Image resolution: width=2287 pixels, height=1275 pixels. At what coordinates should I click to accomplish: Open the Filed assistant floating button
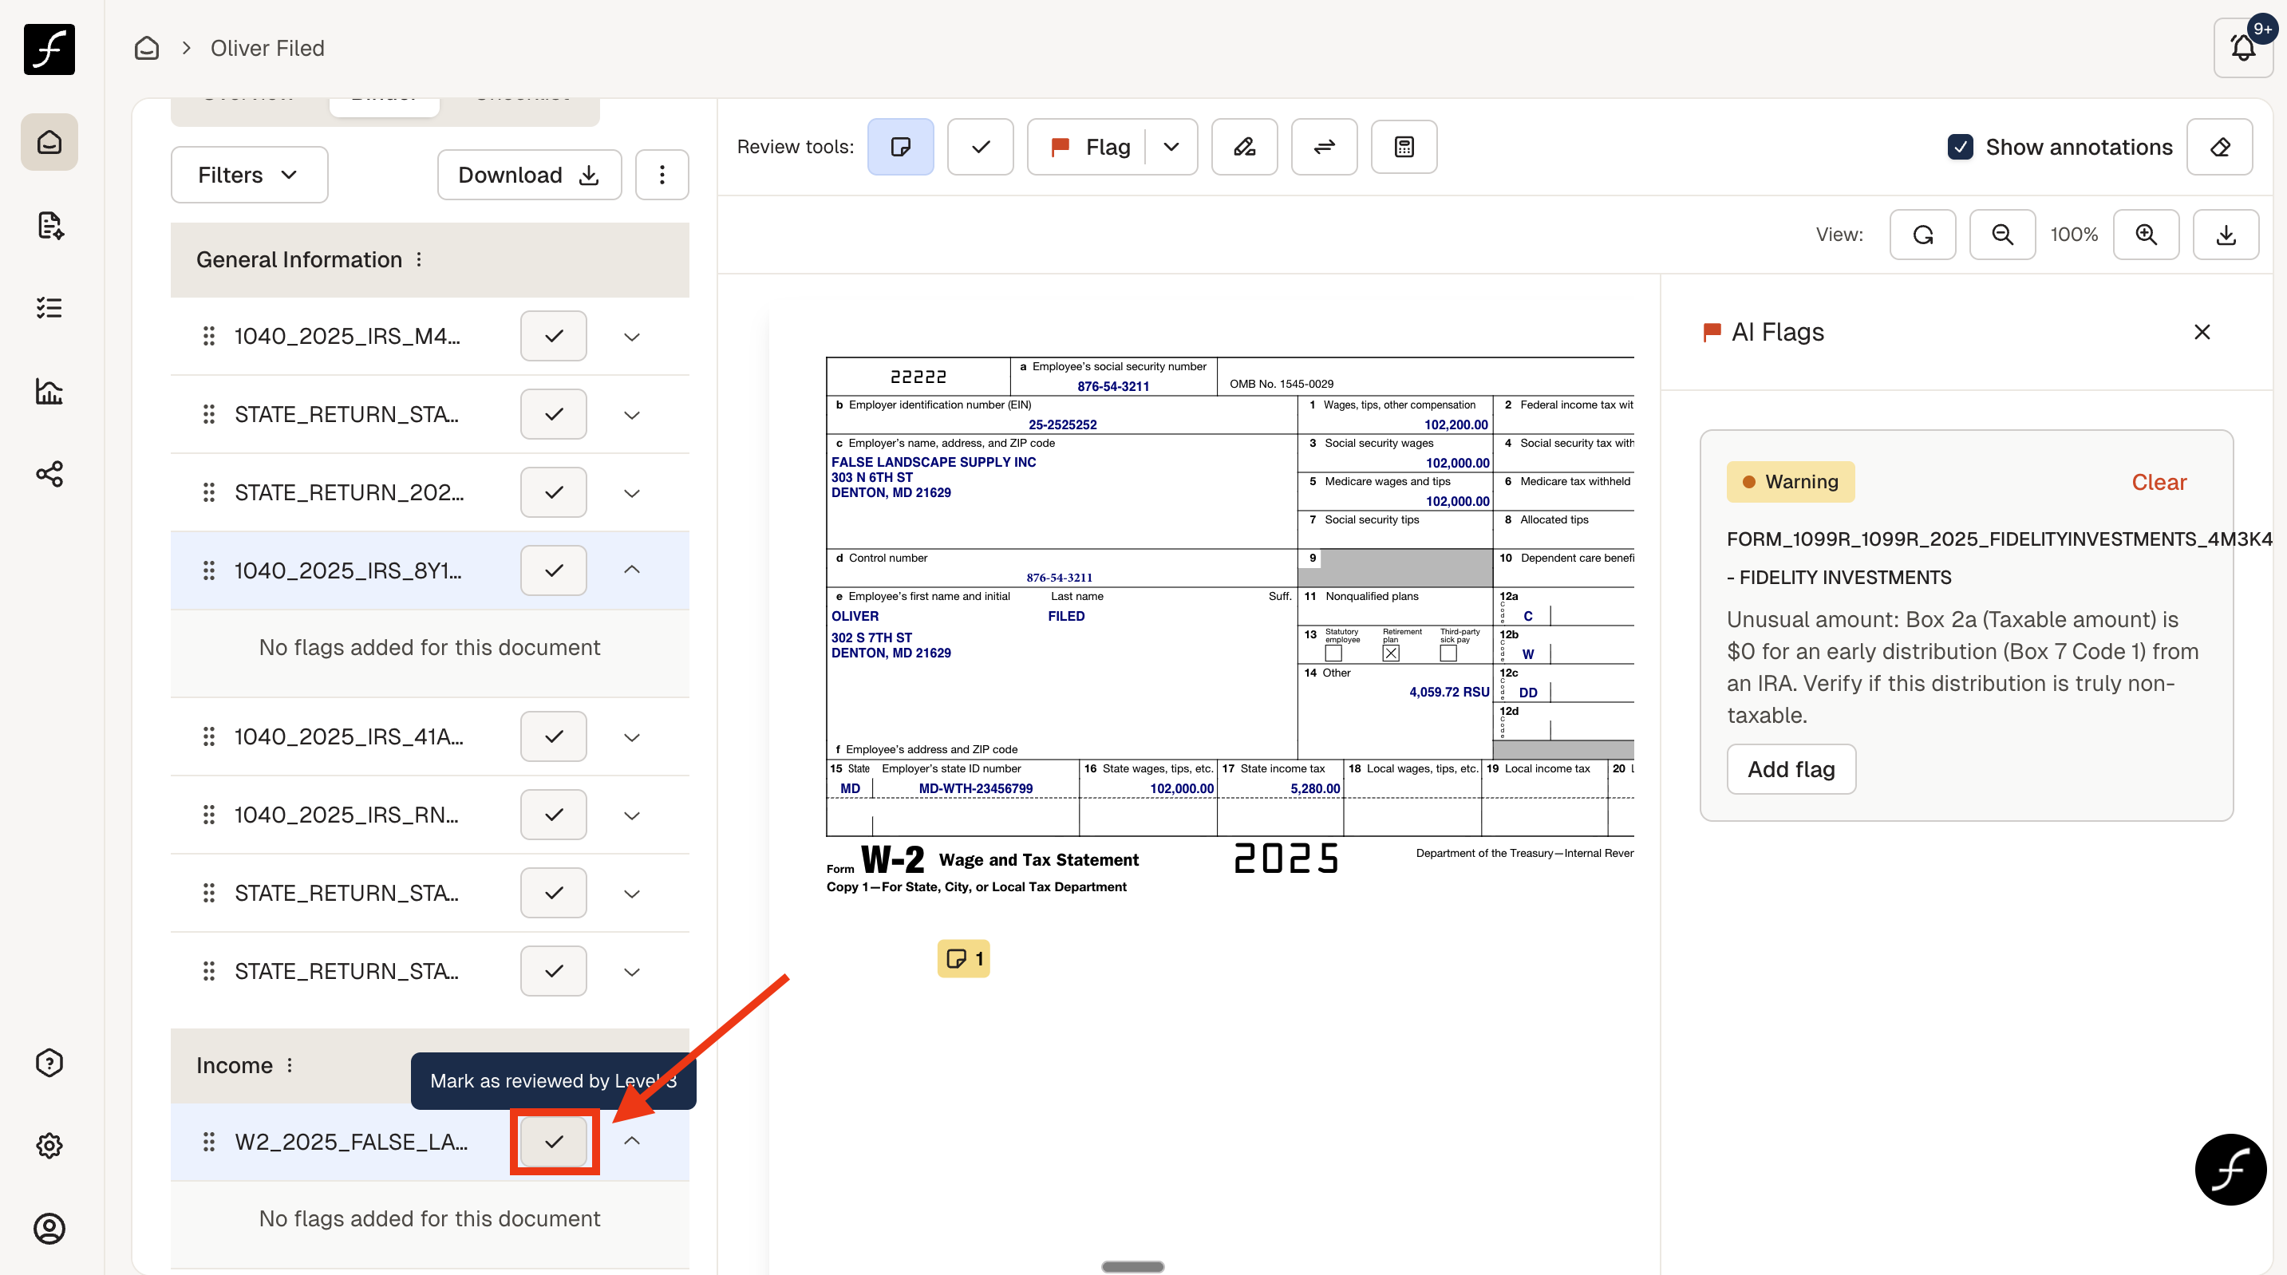(x=2230, y=1170)
